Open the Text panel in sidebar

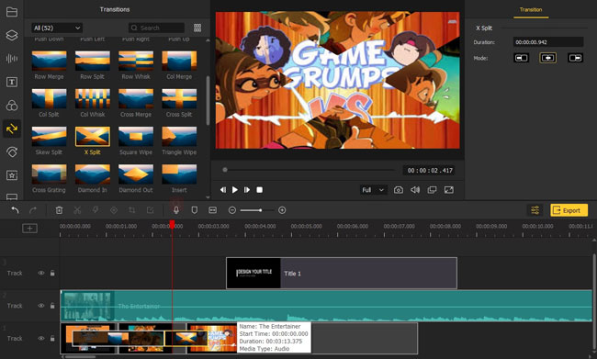coord(12,82)
